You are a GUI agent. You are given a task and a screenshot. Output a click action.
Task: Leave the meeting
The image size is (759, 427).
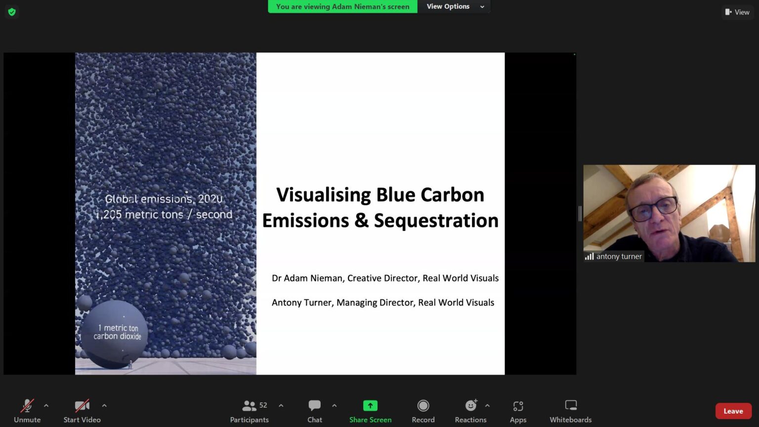733,411
